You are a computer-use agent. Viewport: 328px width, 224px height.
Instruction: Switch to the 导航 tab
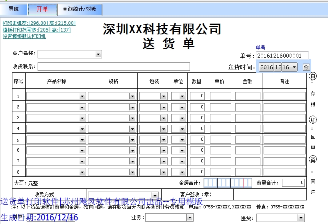point(14,9)
